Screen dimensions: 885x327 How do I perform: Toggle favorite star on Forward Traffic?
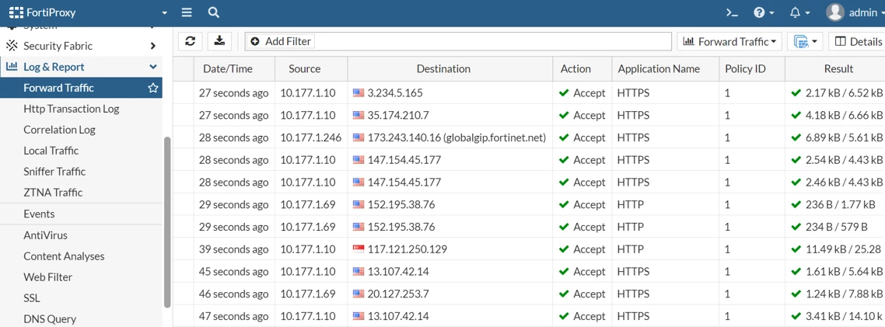coord(152,88)
